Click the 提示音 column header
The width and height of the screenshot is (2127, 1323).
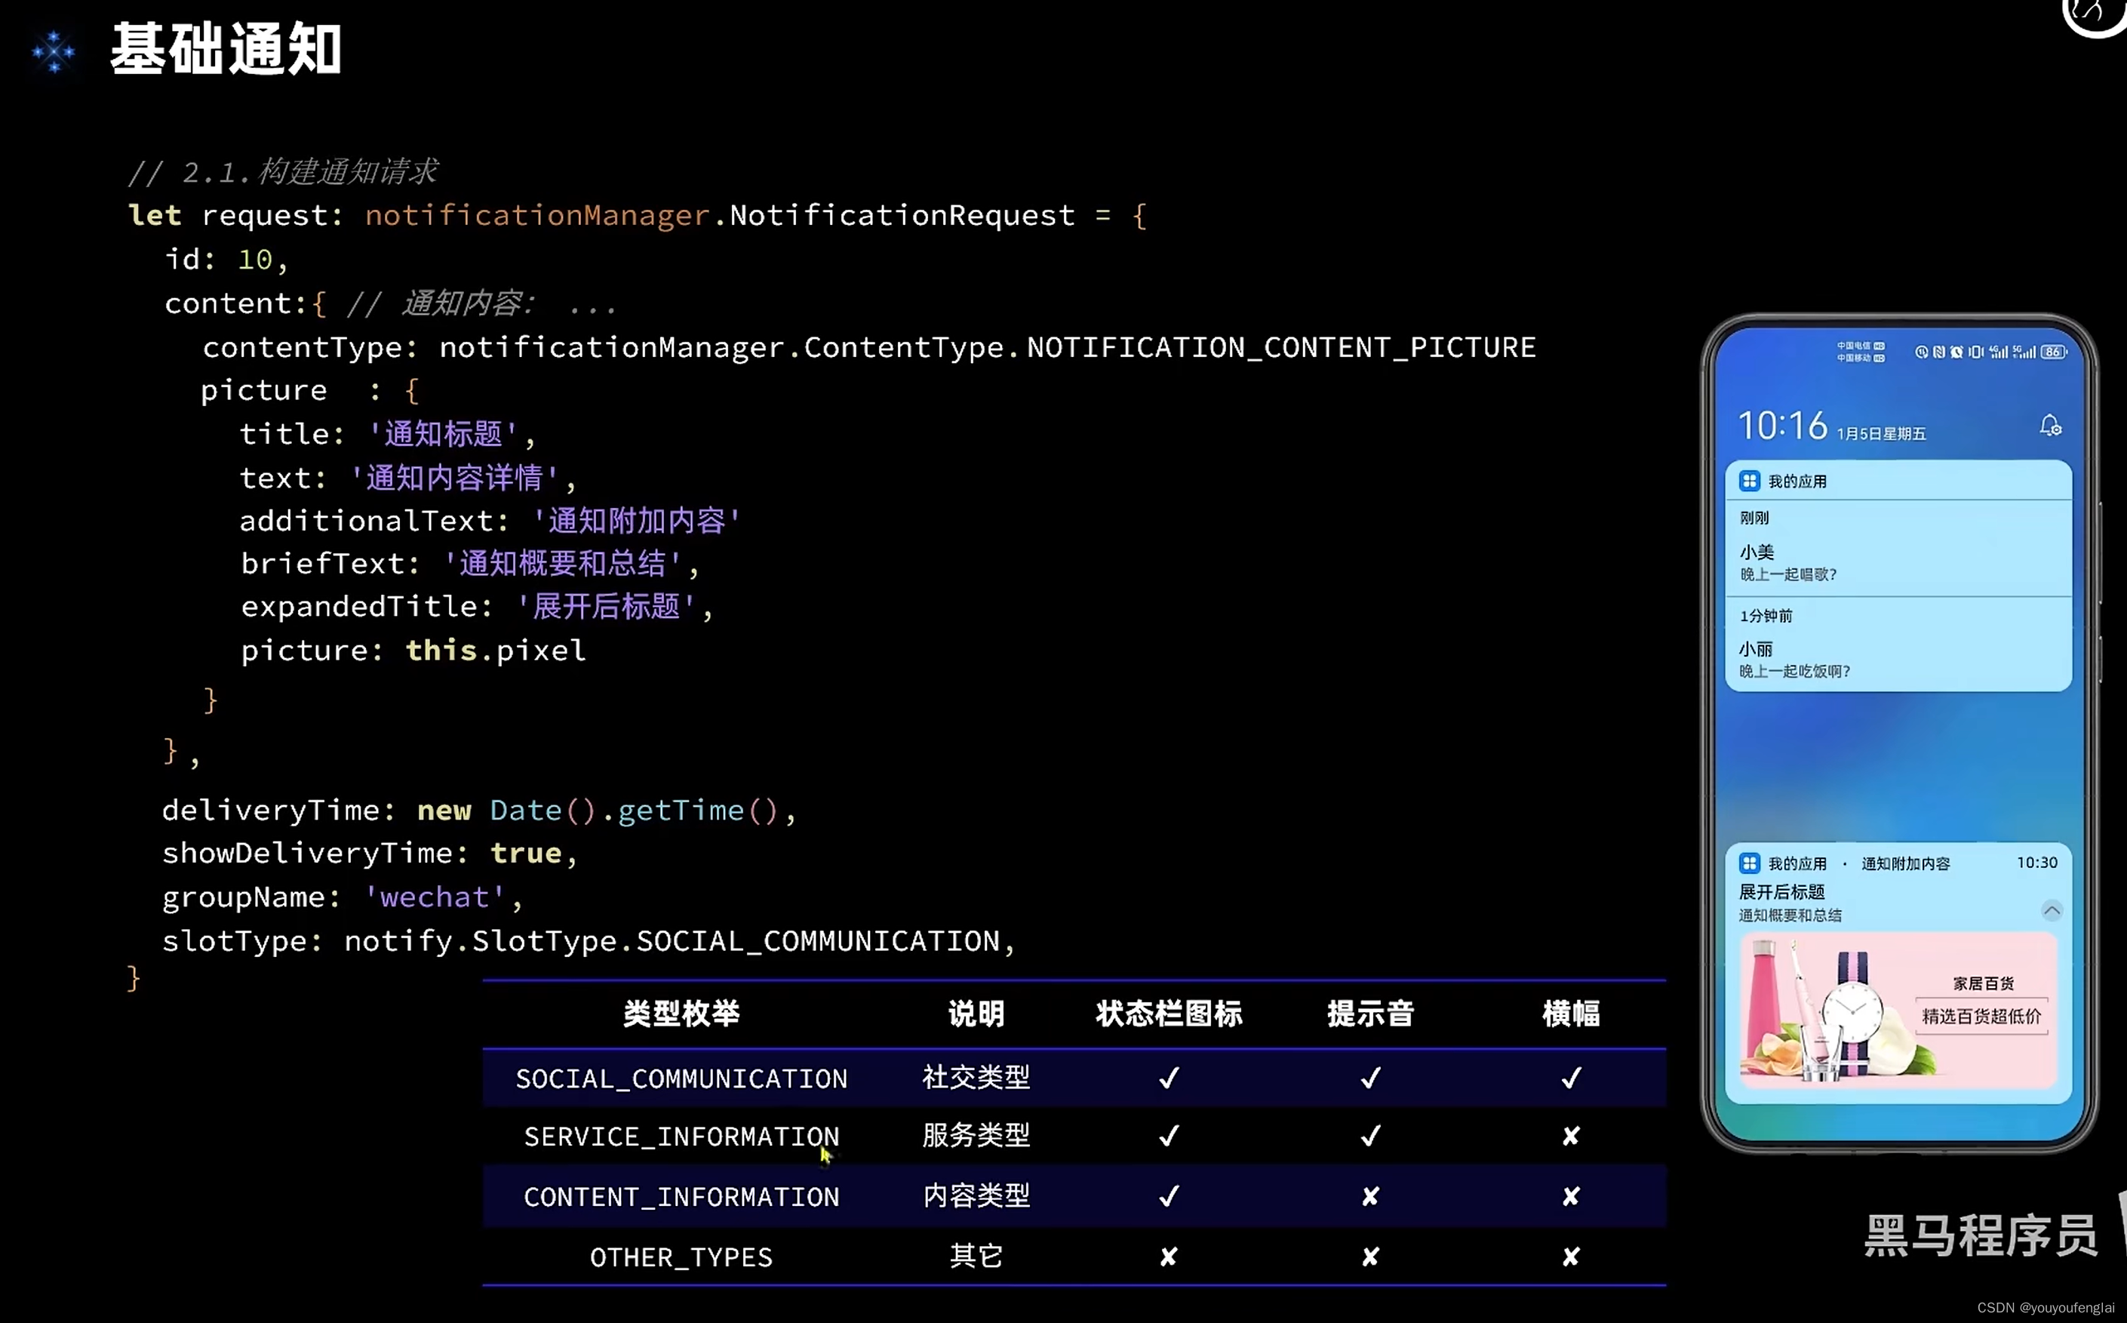1370,1014
